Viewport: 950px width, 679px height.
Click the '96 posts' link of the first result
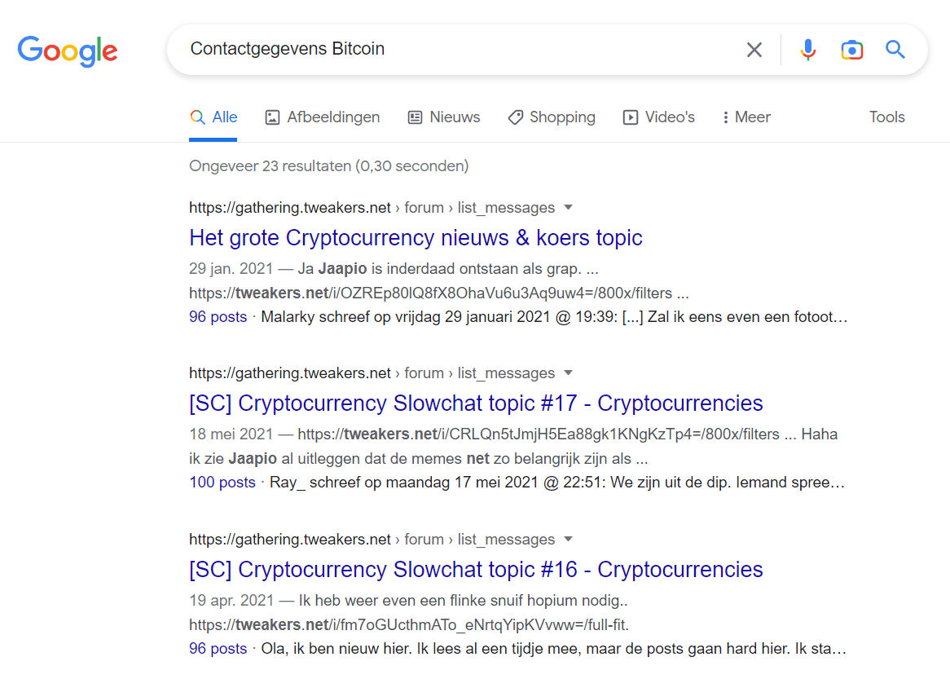218,316
